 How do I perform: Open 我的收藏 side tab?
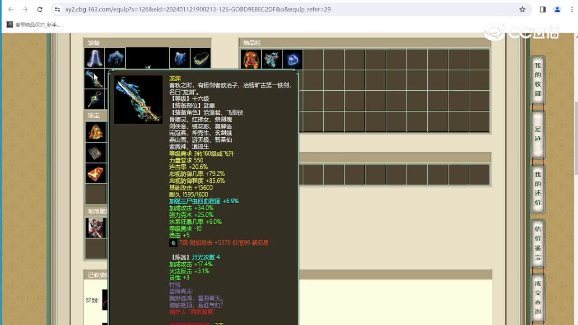pyautogui.click(x=537, y=79)
